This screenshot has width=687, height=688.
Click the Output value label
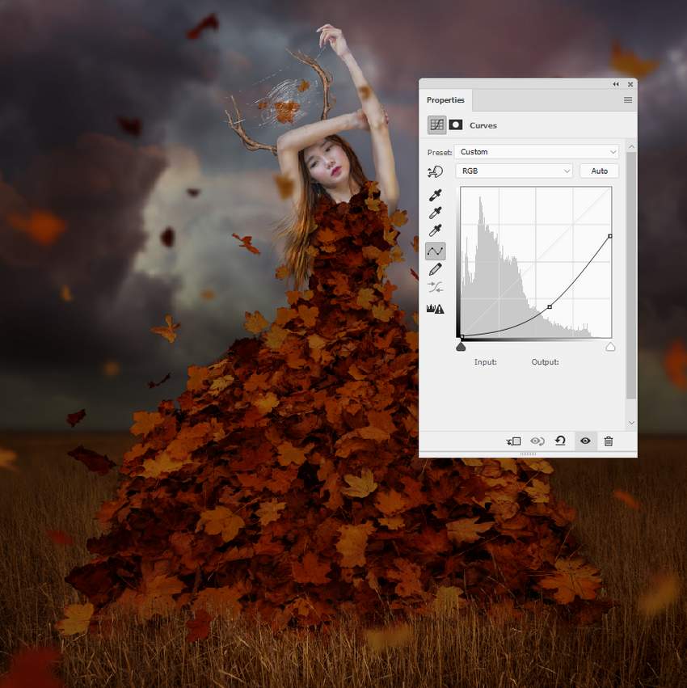click(x=546, y=362)
